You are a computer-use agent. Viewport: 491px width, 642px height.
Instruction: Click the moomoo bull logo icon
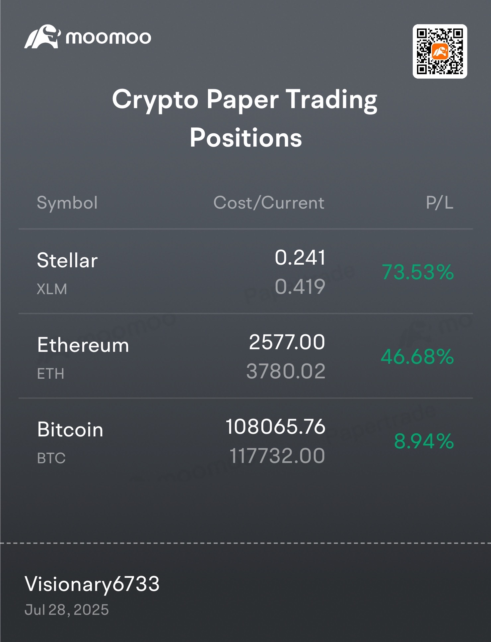(42, 36)
